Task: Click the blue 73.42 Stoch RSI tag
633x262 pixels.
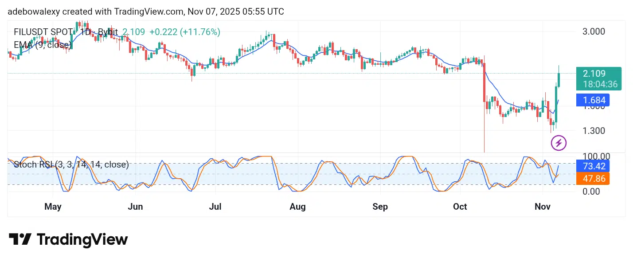Action: 592,166
